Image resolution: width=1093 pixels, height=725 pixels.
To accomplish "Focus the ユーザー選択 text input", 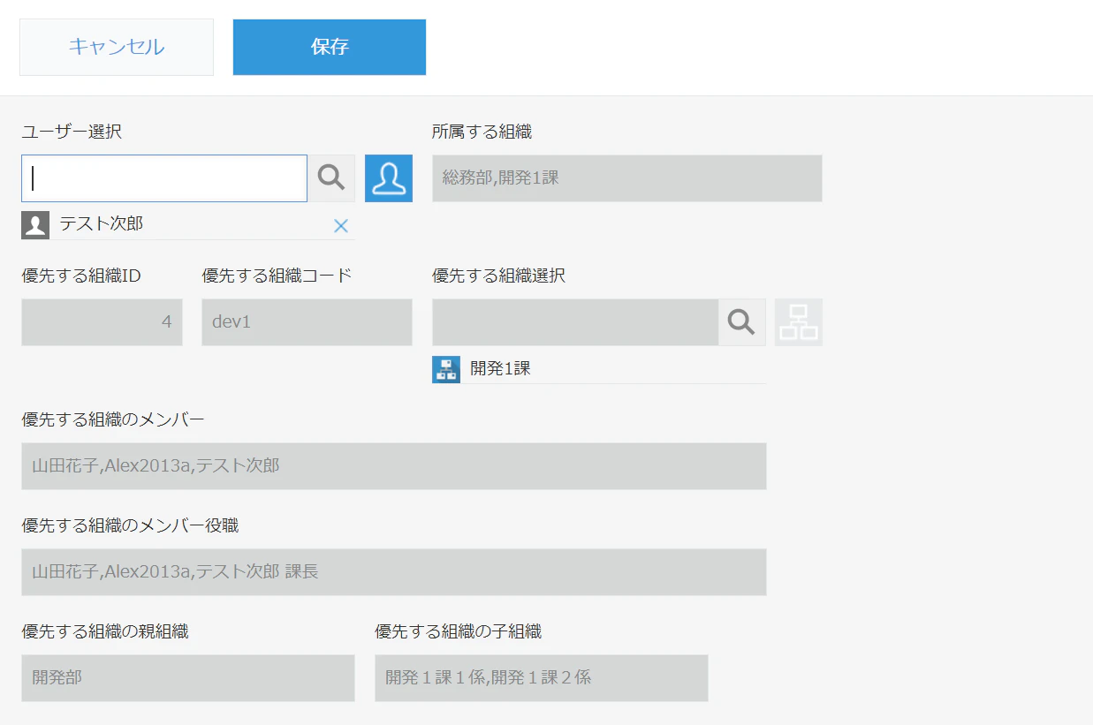I will pyautogui.click(x=164, y=178).
